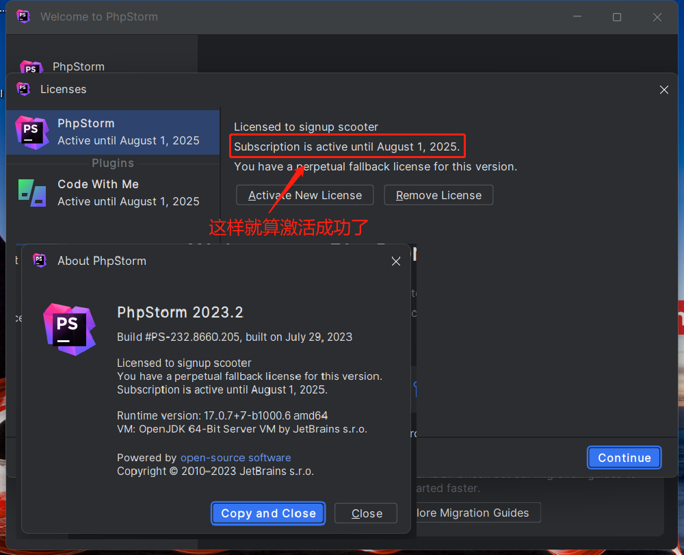Click Close button in About PhpStorm dialog
This screenshot has width=684, height=555.
[366, 513]
